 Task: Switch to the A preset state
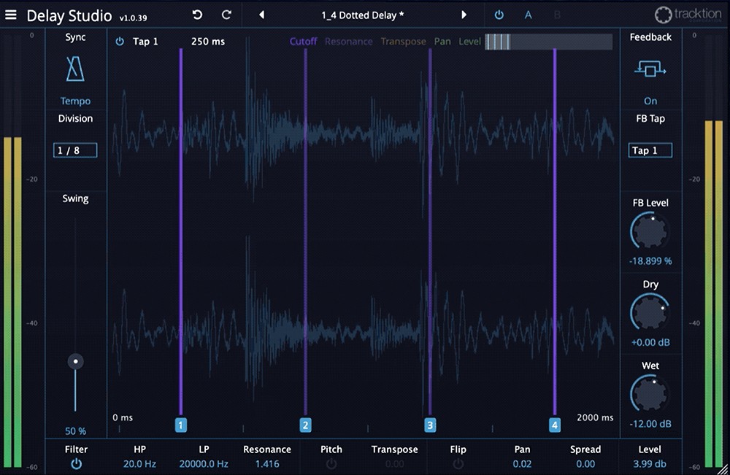[528, 15]
